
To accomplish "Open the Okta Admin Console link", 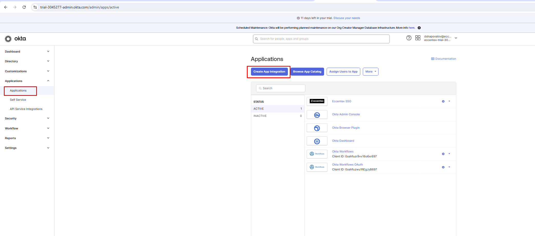I will pyautogui.click(x=346, y=114).
